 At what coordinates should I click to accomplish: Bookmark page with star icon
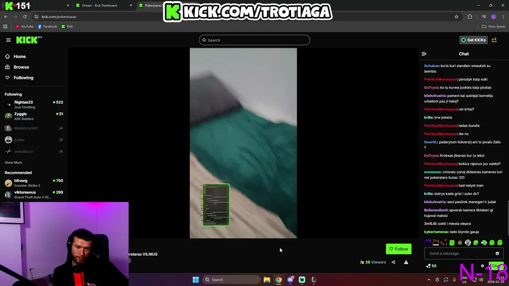[x=457, y=17]
